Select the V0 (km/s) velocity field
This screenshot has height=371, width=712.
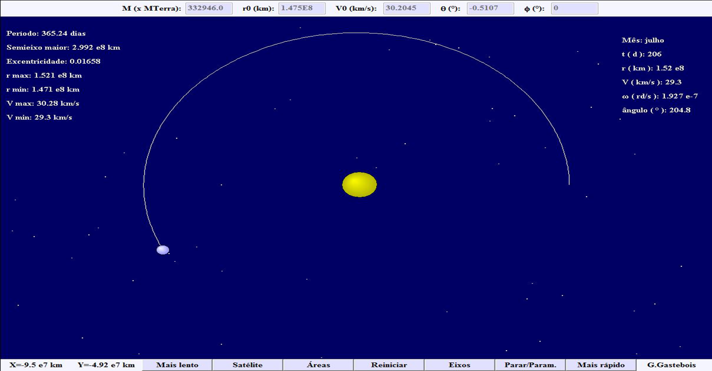tap(406, 9)
